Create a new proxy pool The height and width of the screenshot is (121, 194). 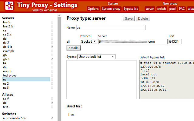pyautogui.click(x=172, y=9)
